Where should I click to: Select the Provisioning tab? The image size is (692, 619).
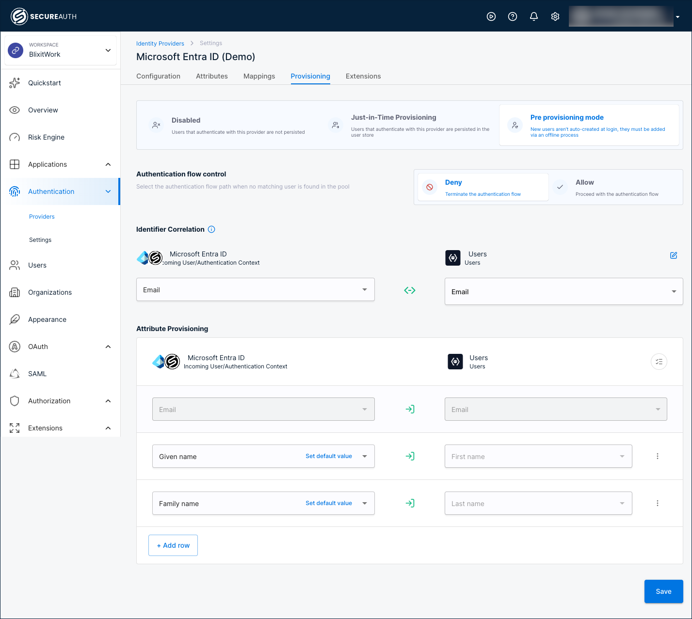pyautogui.click(x=310, y=76)
